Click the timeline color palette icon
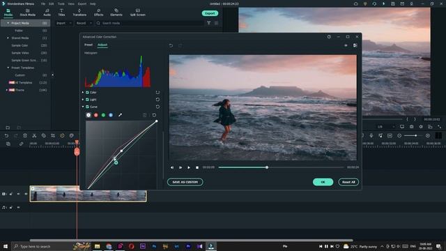This screenshot has width=446, height=251. 71,136
